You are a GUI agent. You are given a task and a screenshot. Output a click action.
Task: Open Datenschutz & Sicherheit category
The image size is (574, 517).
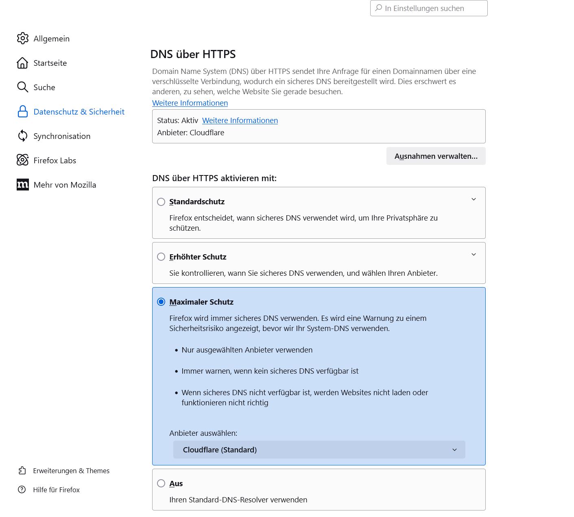71,112
